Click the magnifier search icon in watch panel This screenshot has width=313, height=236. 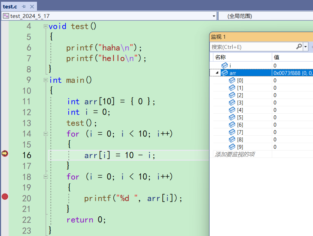coord(299,47)
